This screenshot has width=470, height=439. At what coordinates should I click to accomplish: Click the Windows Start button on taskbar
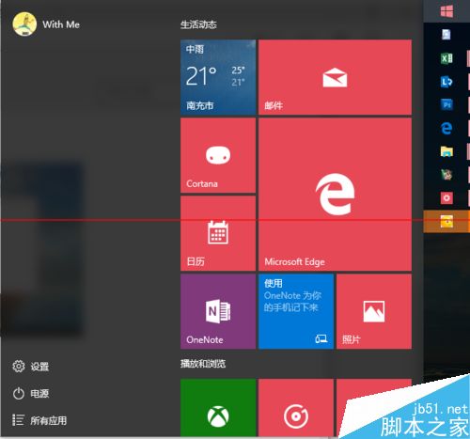coord(446,11)
